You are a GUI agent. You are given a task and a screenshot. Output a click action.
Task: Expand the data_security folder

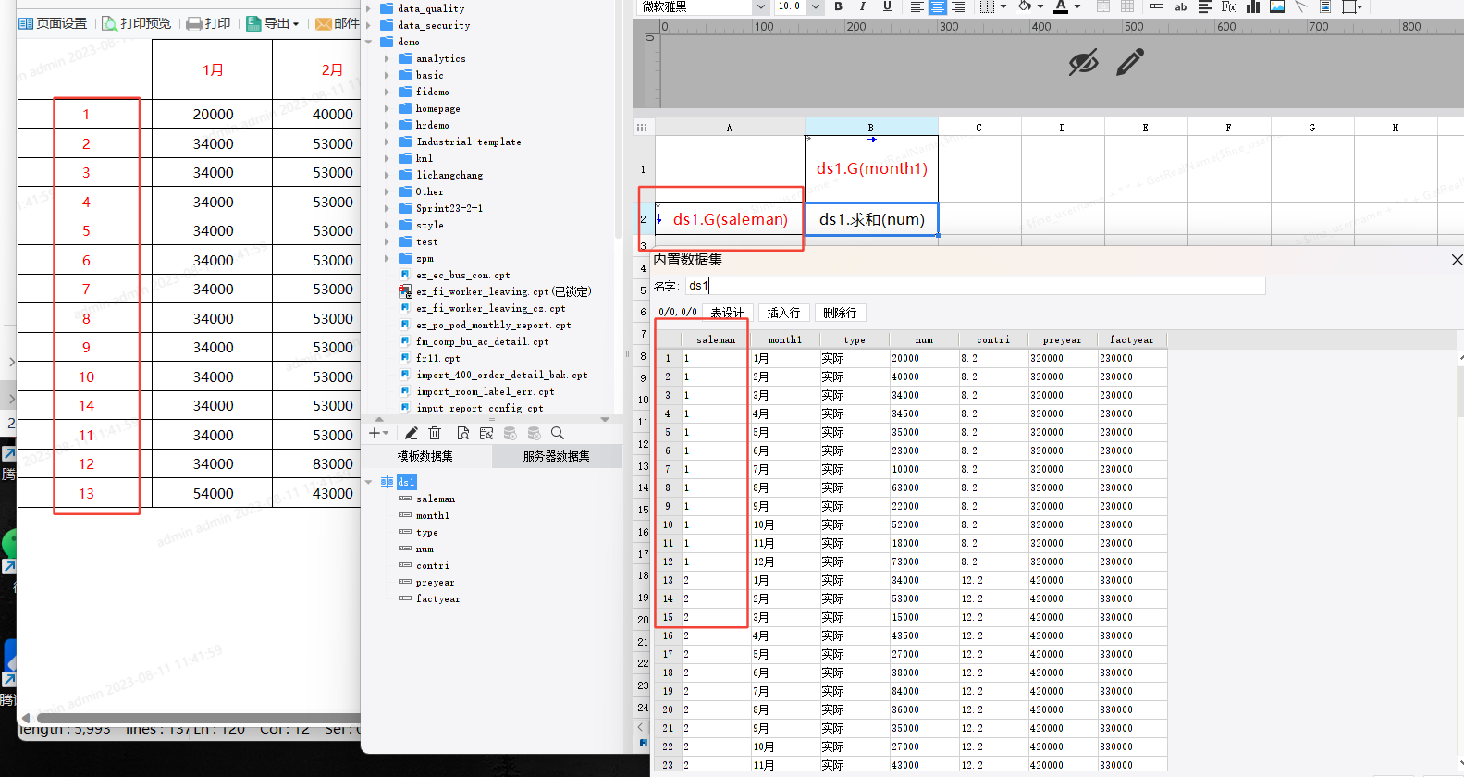(369, 25)
